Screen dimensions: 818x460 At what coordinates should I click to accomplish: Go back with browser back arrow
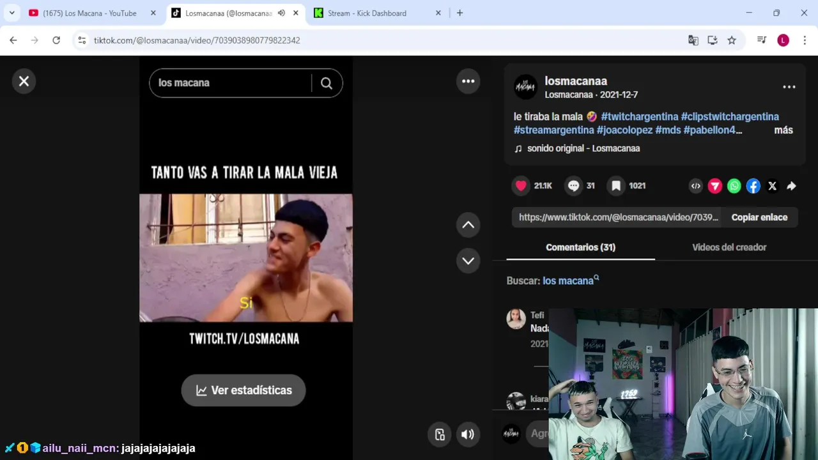tap(13, 40)
